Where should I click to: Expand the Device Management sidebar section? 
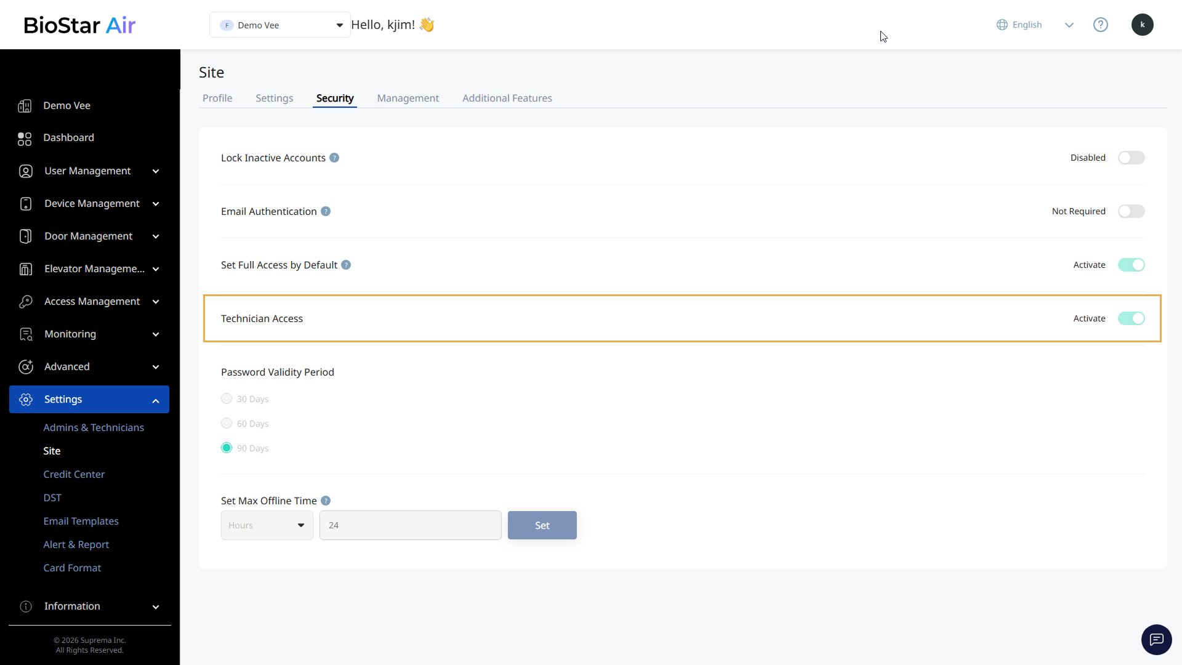tap(90, 203)
